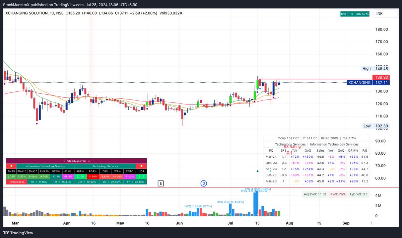Click the red 139.93 price line label
The height and width of the screenshot is (238, 402).
pyautogui.click(x=381, y=77)
